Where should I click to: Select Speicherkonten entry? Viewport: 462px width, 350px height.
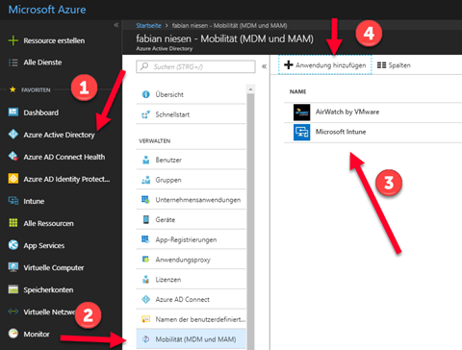pyautogui.click(x=48, y=289)
